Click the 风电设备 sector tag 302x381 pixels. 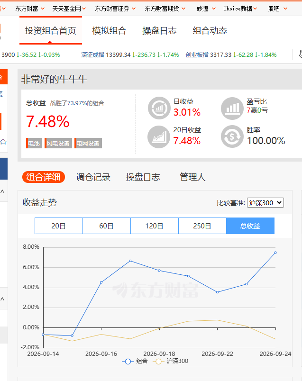point(58,144)
